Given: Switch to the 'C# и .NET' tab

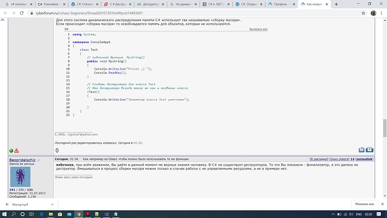Looking at the screenshot, I should click(x=215, y=4).
